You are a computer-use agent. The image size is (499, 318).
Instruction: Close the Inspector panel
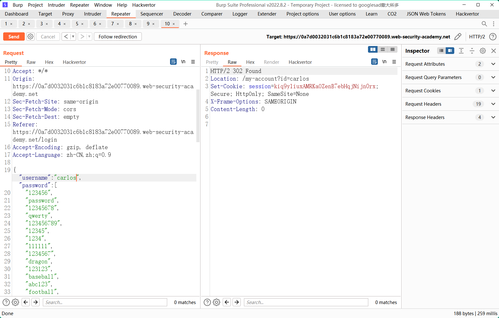(494, 51)
